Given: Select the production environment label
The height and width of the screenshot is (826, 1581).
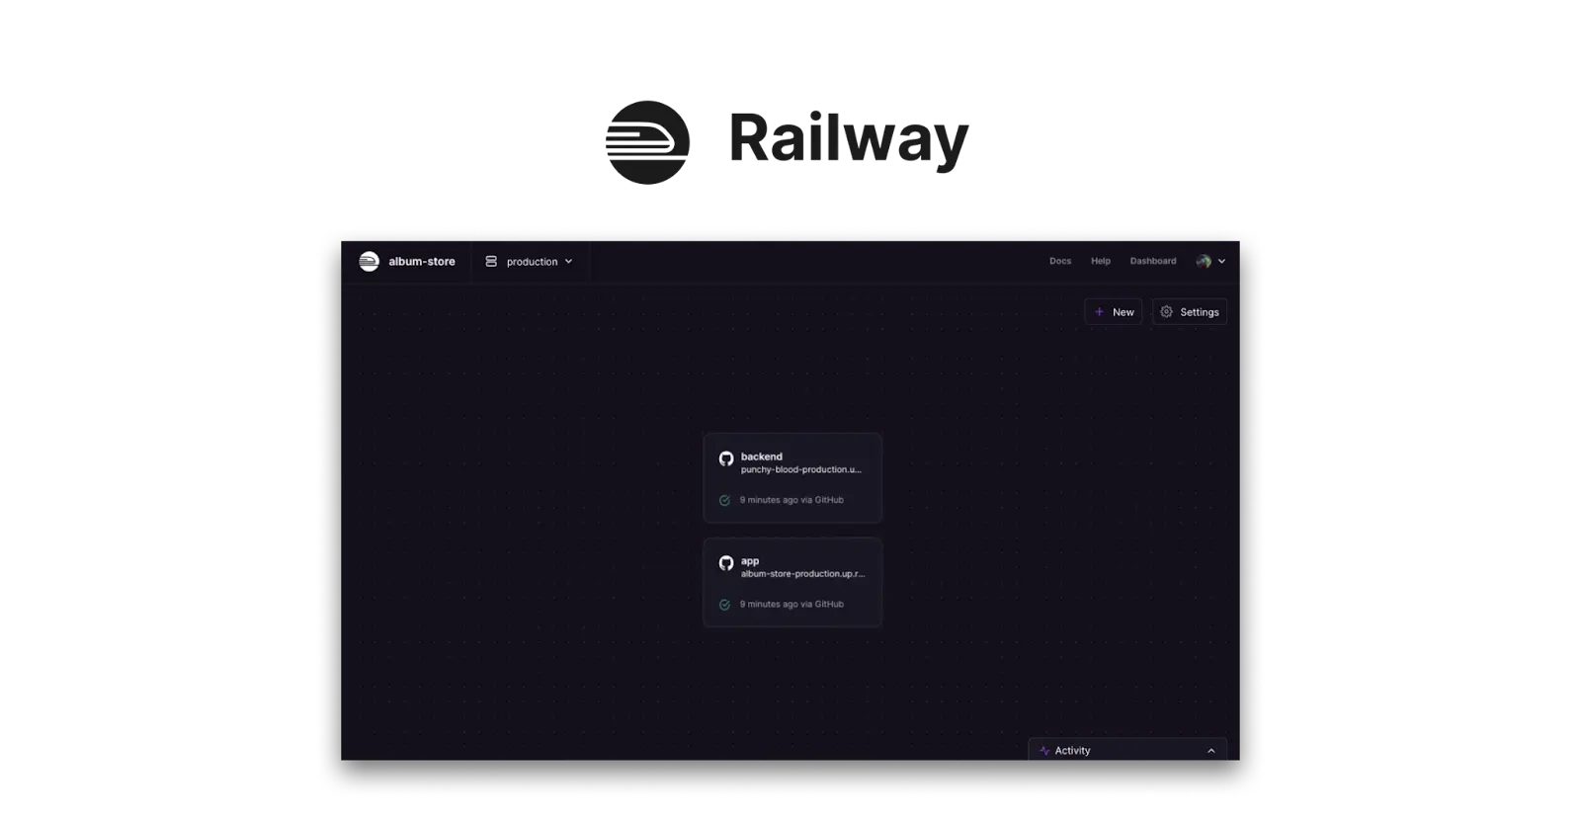Looking at the screenshot, I should tap(532, 262).
